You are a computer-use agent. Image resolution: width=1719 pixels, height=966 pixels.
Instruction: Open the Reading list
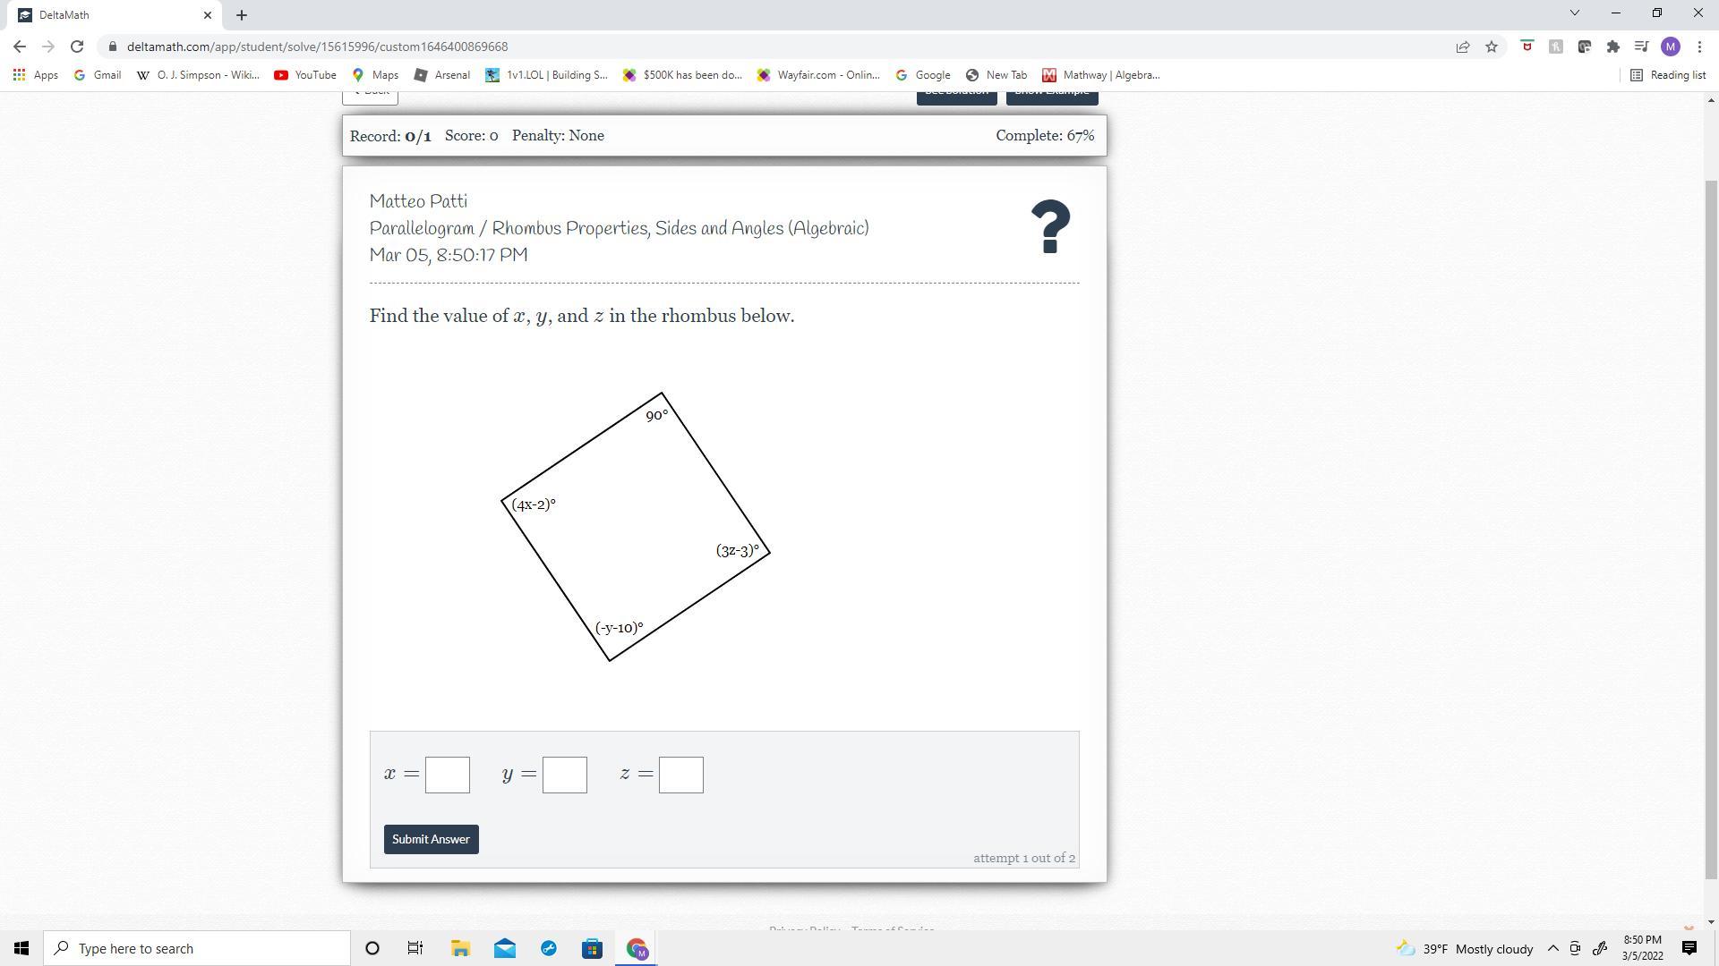point(1668,75)
